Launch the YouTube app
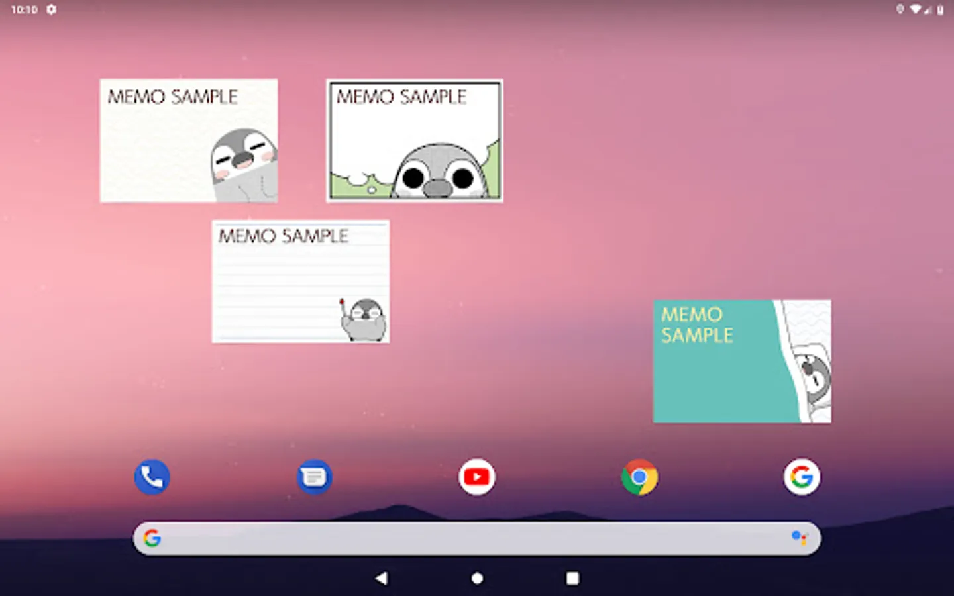This screenshot has height=596, width=954. coord(477,477)
